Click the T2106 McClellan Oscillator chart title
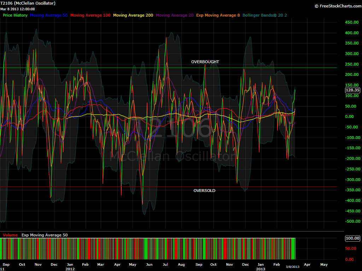The height and width of the screenshot is (271, 362). point(28,3)
